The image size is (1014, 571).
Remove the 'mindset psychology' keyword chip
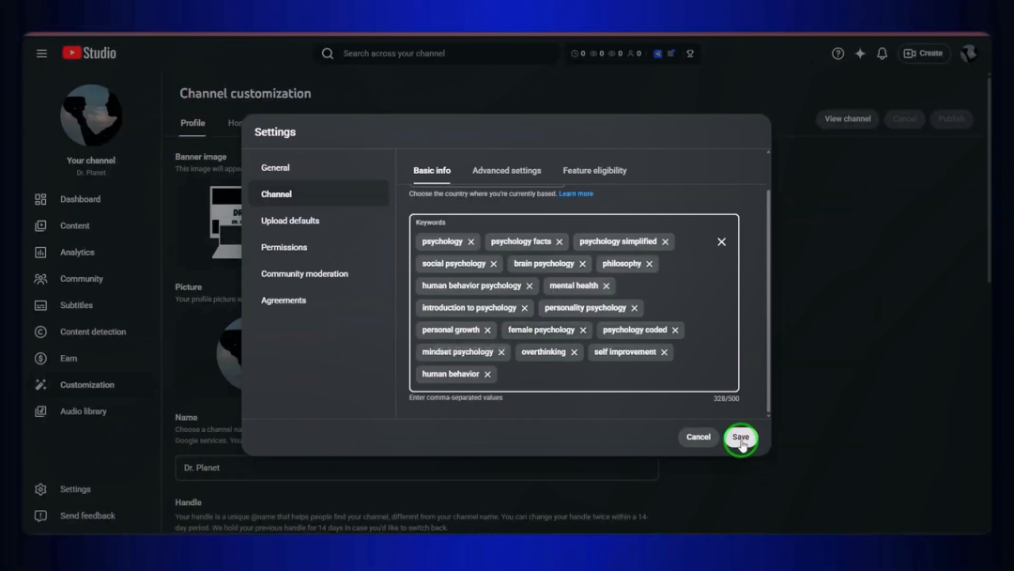501,352
